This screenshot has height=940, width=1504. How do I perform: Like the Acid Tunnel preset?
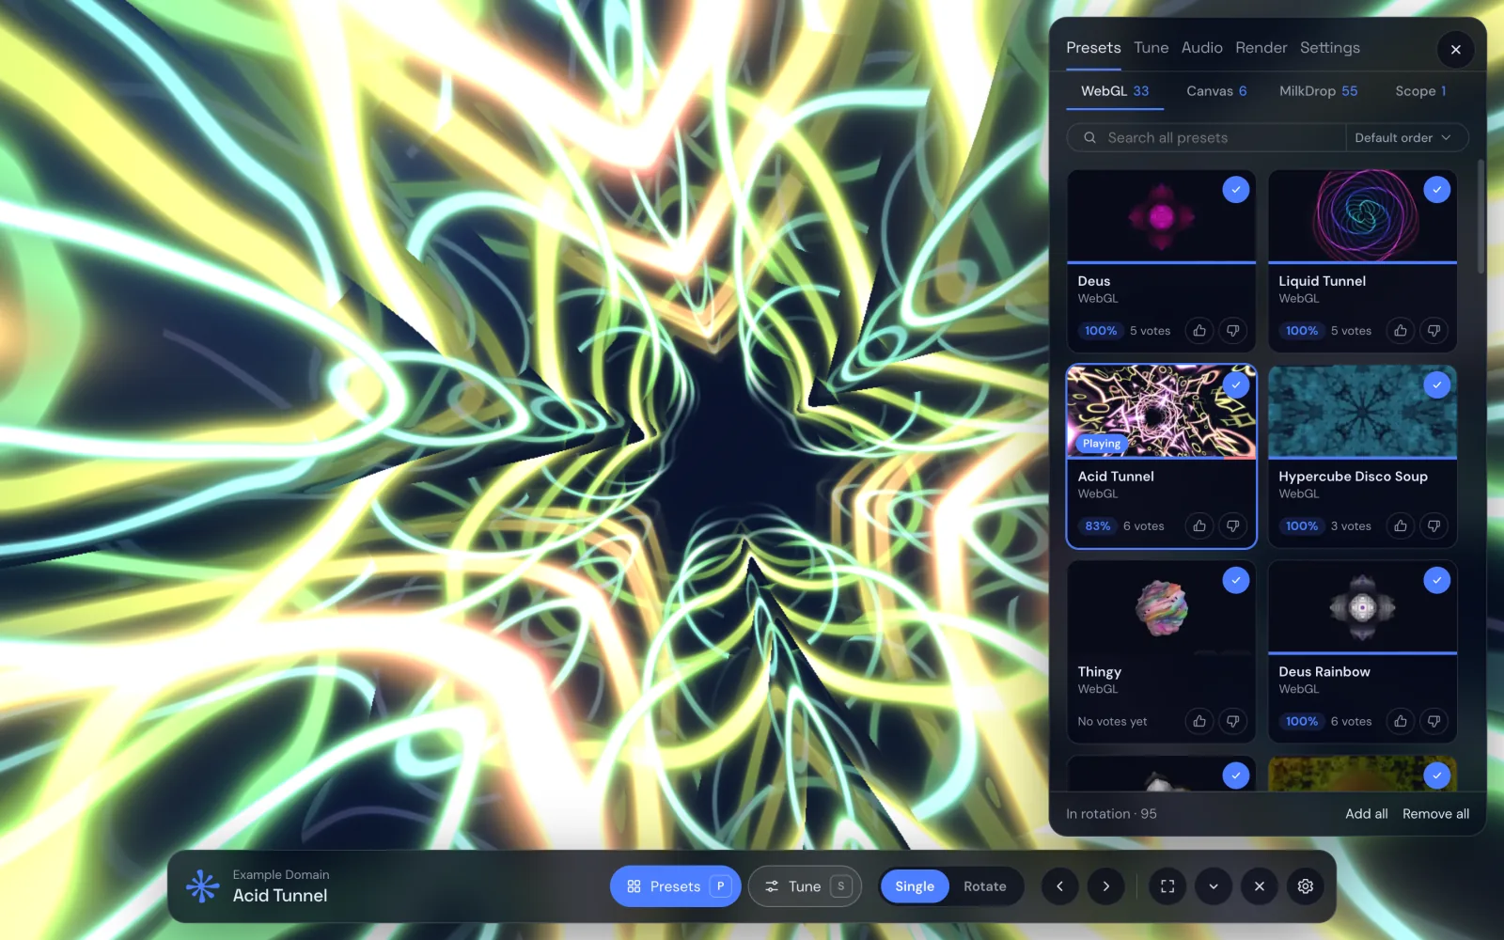(x=1199, y=526)
